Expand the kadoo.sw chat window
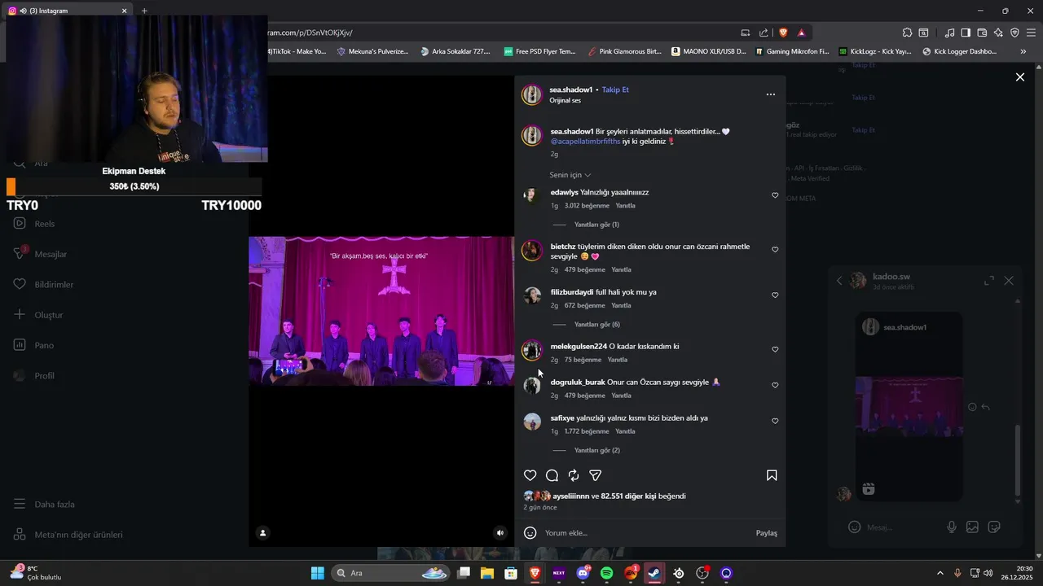The image size is (1043, 586). 989,281
